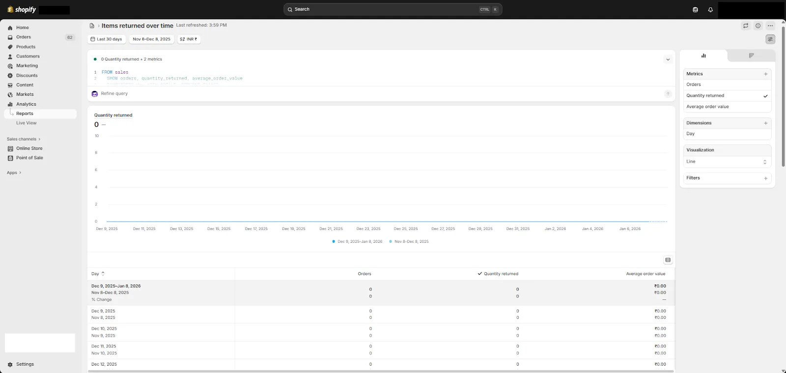
Task: Click the Orders column header
Action: tap(364, 274)
